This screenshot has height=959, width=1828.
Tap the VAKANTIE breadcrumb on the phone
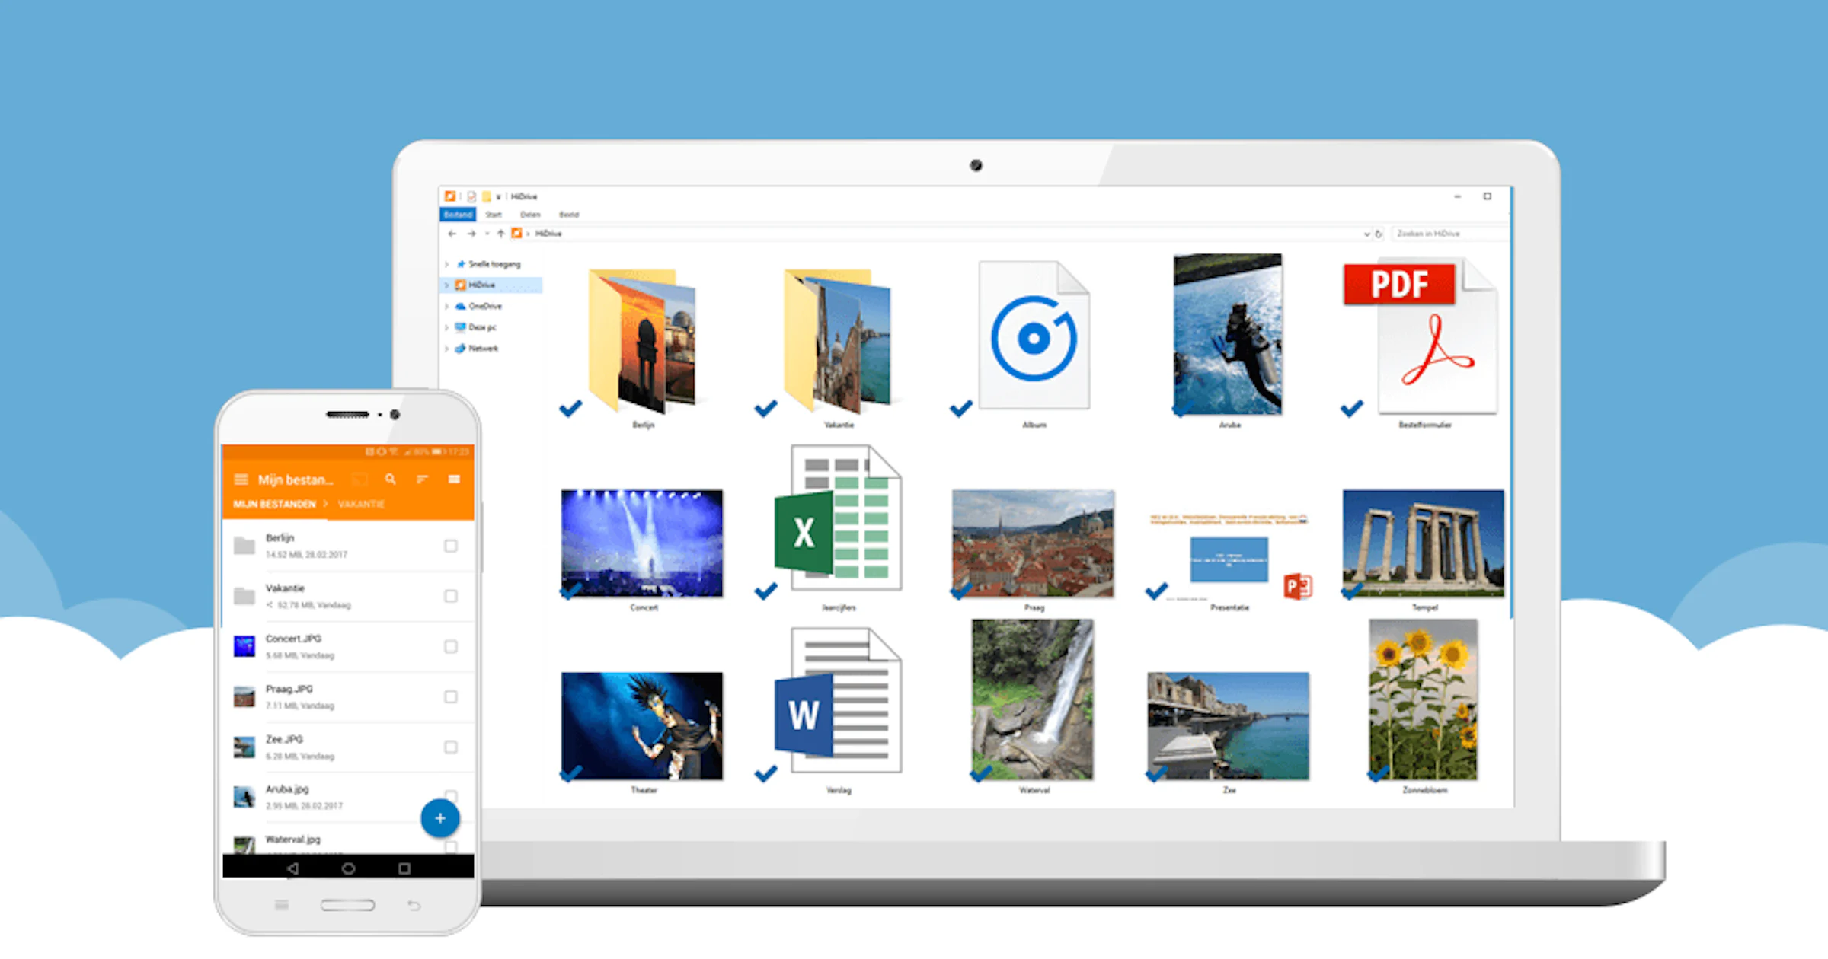(361, 504)
